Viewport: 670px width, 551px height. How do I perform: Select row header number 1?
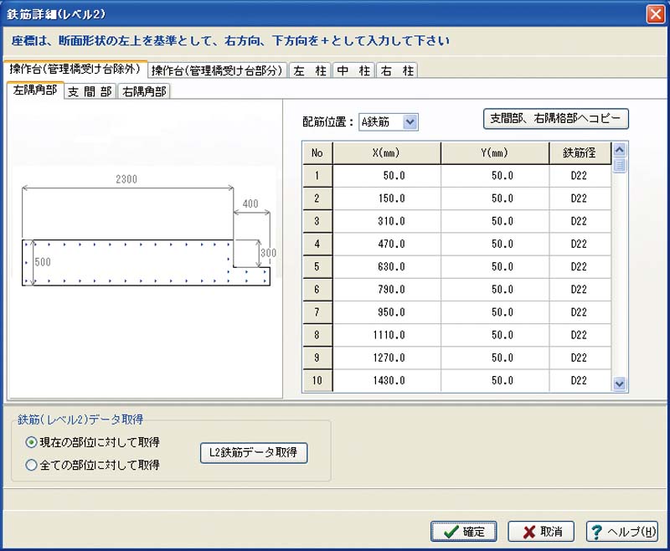(317, 176)
